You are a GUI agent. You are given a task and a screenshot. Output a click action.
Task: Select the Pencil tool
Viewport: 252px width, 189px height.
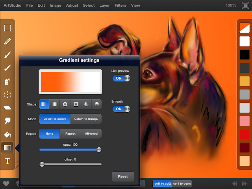coord(7,41)
